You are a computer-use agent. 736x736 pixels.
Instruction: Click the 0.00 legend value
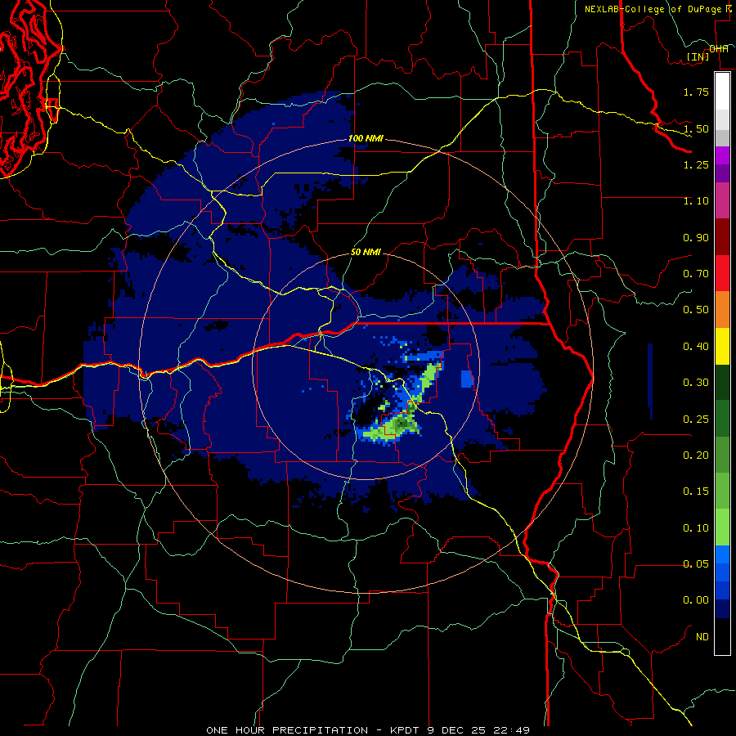coord(696,600)
